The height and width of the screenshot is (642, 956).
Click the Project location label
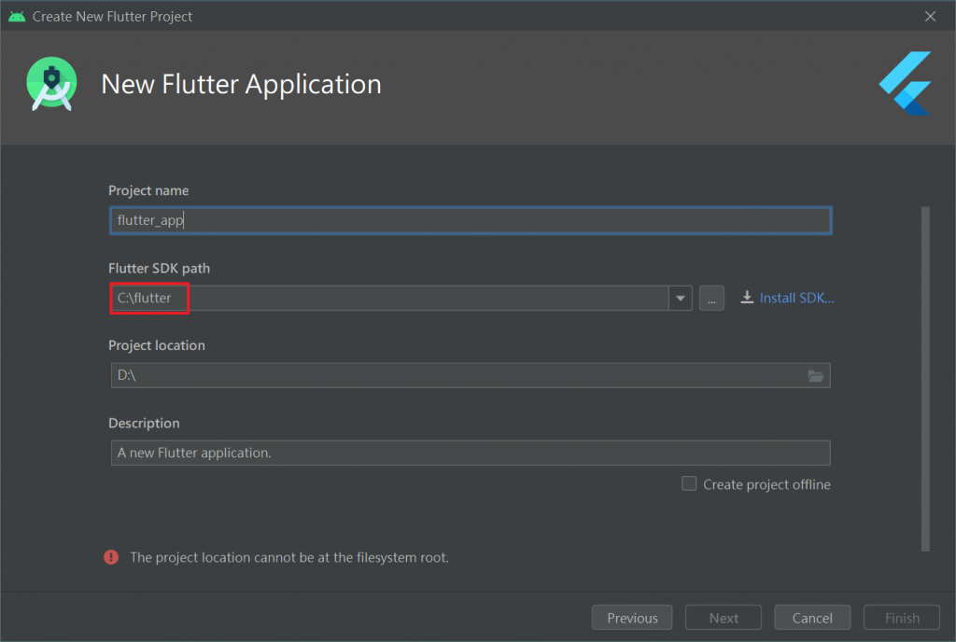tap(157, 345)
